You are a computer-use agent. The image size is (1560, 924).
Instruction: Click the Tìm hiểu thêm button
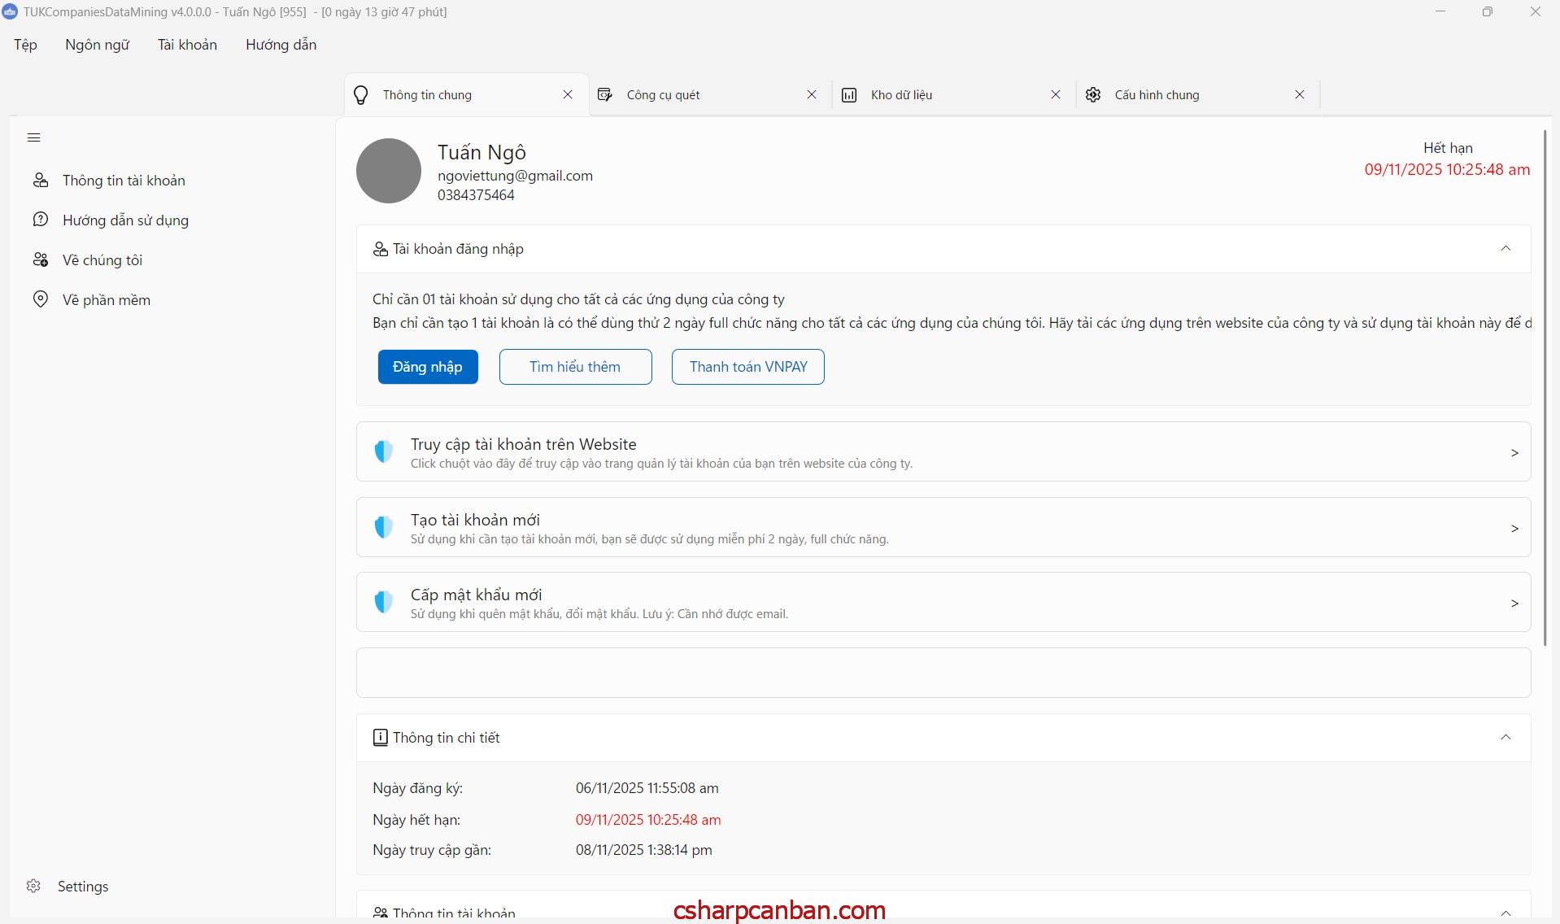click(575, 367)
